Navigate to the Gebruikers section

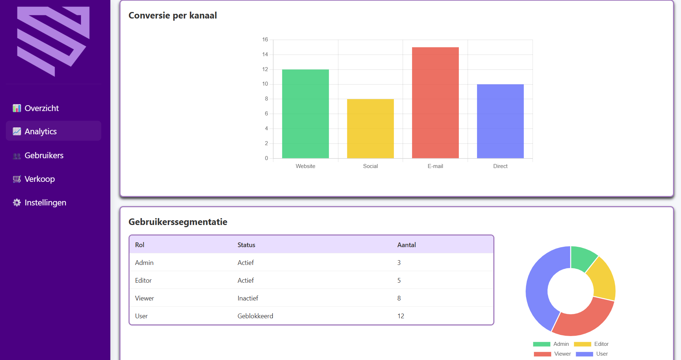point(44,155)
